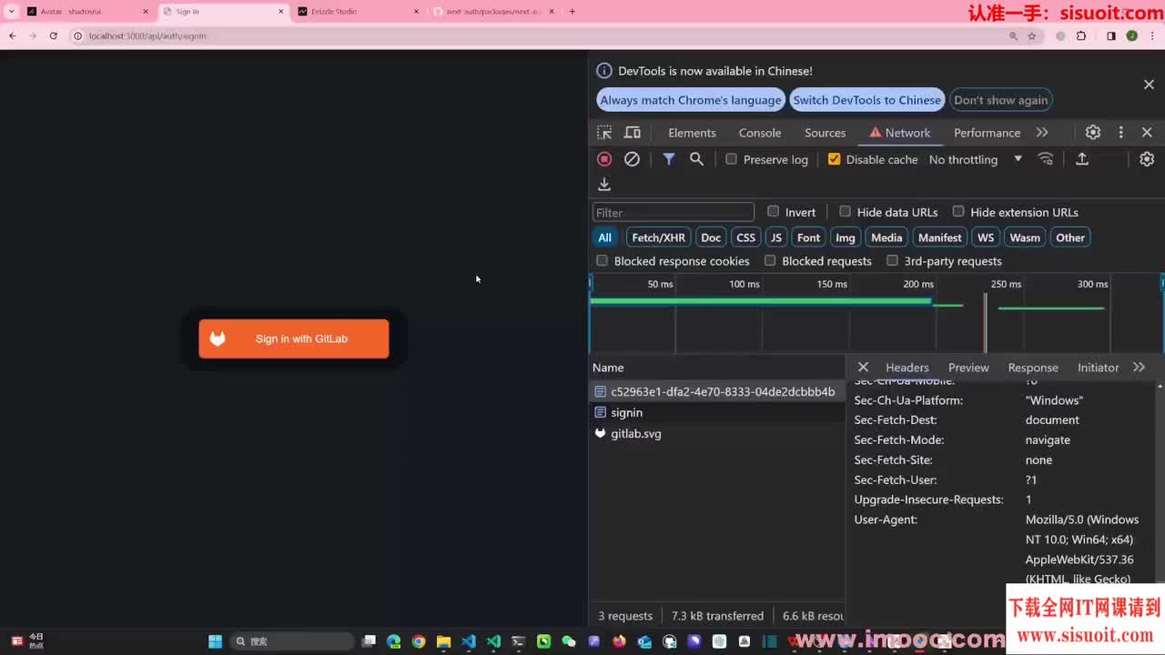Reload the current page

pos(54,35)
